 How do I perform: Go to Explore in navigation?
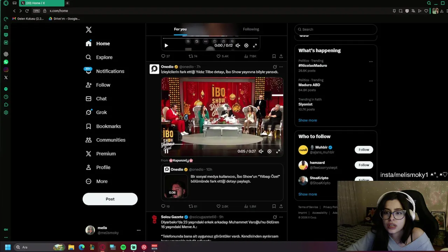click(x=99, y=57)
